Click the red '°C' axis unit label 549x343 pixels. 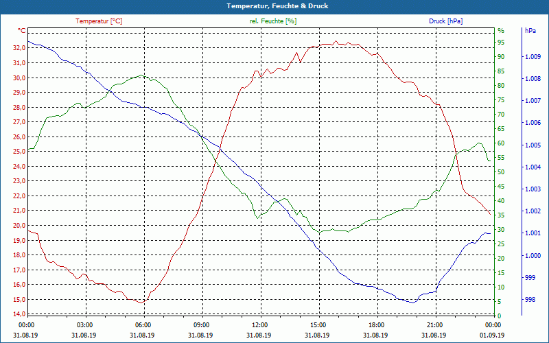coord(22,31)
